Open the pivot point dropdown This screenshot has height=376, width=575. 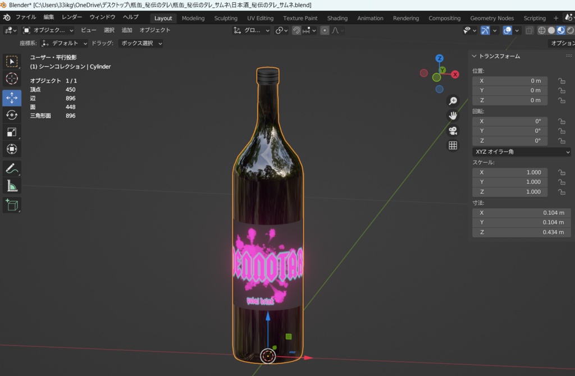click(282, 31)
